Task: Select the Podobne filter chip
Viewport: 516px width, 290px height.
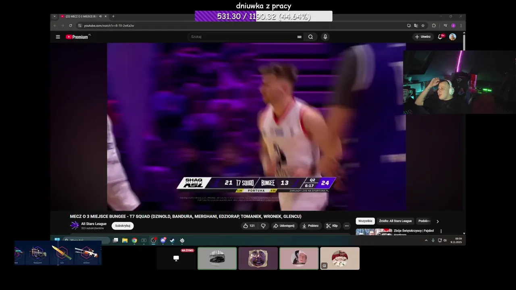Action: coord(424,221)
